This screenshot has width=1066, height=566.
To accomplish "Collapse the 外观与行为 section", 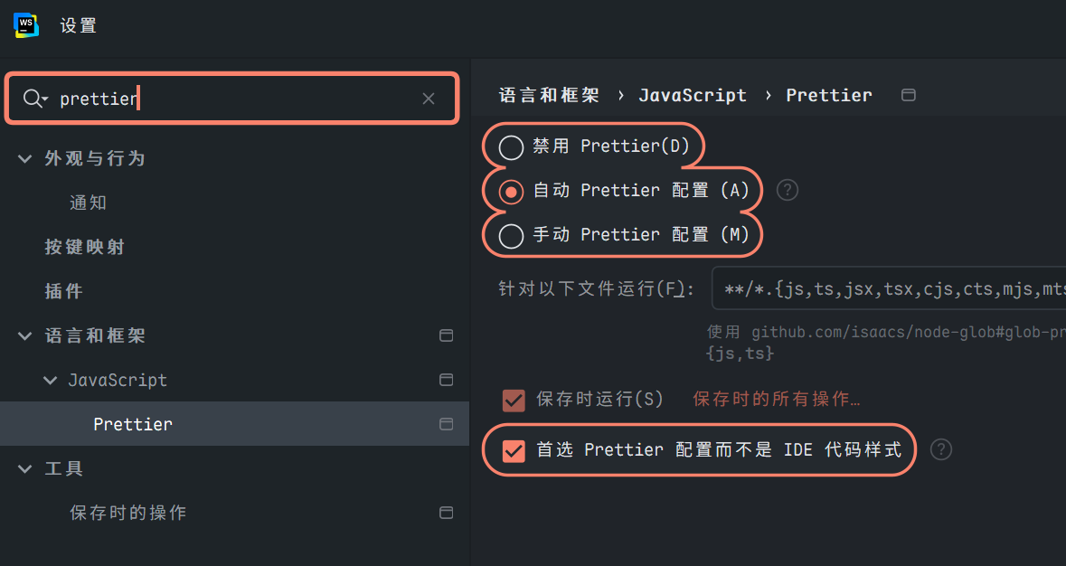I will pyautogui.click(x=24, y=157).
